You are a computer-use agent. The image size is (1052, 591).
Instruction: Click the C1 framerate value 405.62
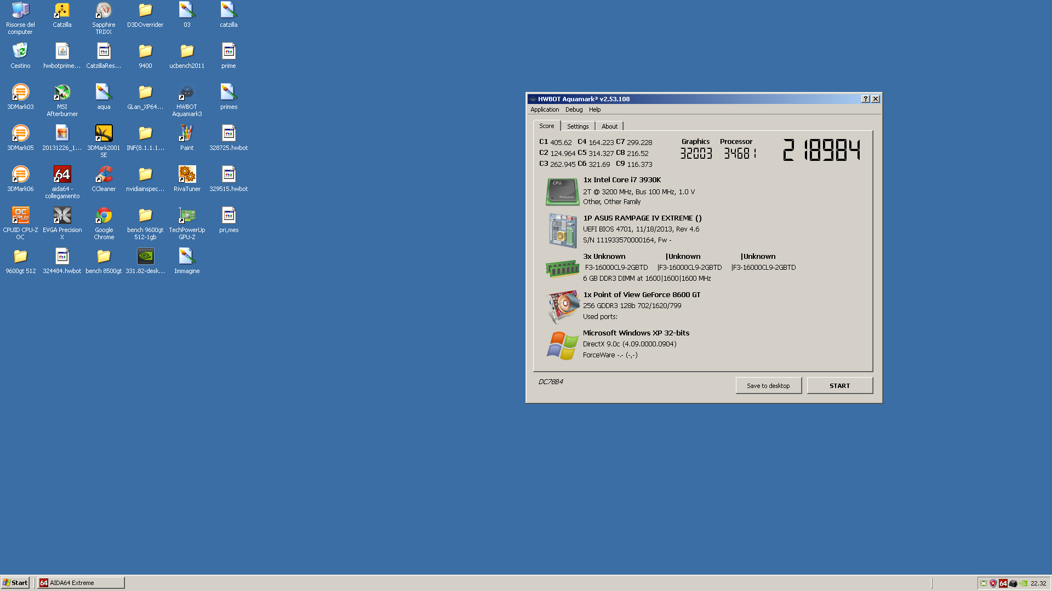coord(561,142)
